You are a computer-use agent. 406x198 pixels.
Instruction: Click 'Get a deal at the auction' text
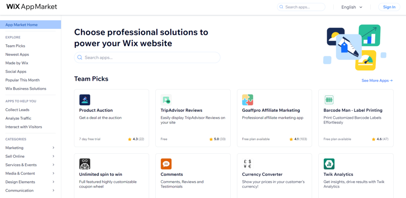(x=100, y=118)
